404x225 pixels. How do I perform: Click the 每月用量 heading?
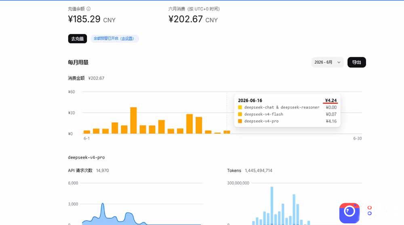[x=78, y=62]
